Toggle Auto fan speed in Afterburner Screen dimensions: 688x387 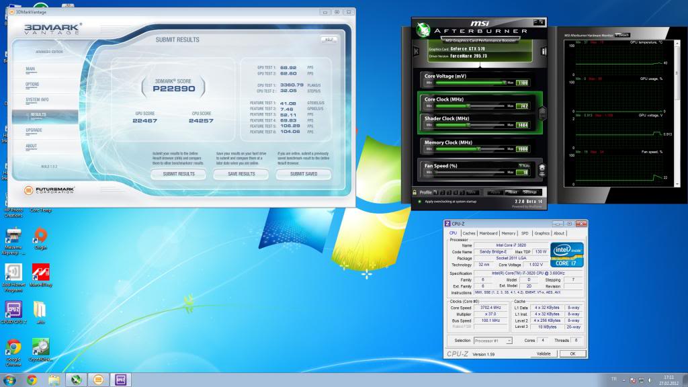(524, 166)
